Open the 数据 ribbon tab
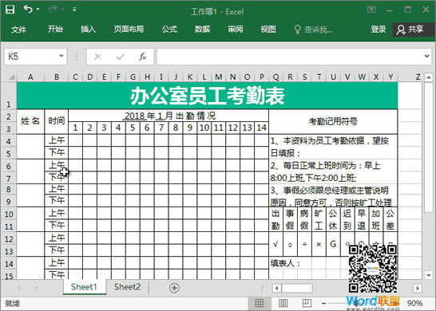 (202, 30)
